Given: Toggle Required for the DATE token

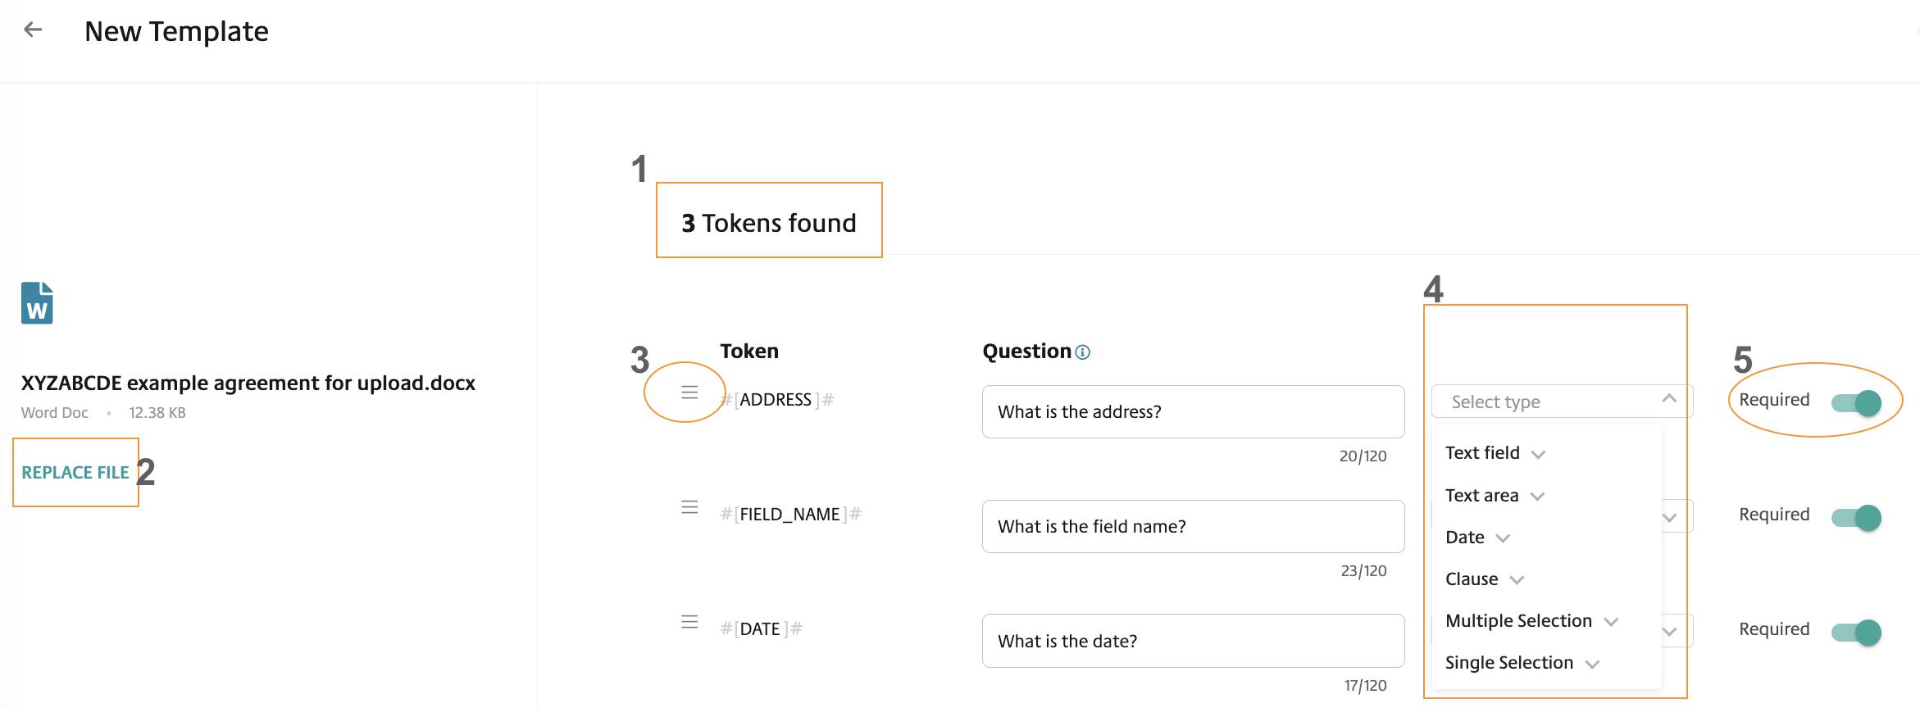Looking at the screenshot, I should pyautogui.click(x=1857, y=632).
